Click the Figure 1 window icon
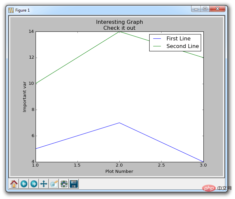 coord(11,10)
